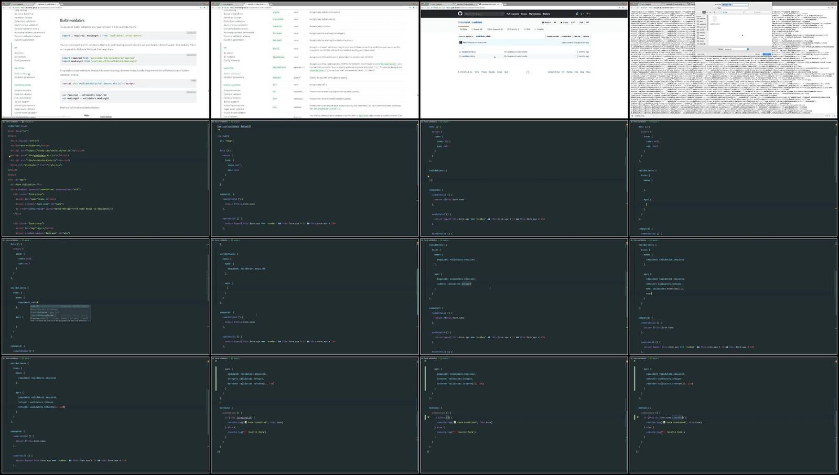This screenshot has height=475, width=839.
Task: Click the lightbulb icon below Vue.use line
Action: 219,129
